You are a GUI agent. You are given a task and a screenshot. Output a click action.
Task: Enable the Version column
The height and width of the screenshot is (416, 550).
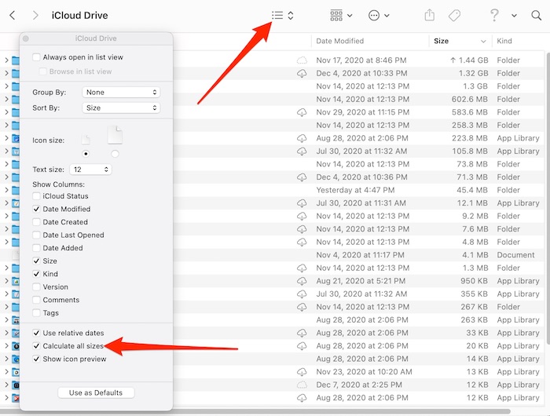36,286
